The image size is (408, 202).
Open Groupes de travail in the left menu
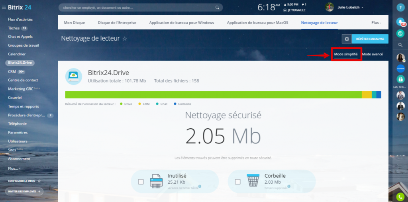(x=24, y=45)
